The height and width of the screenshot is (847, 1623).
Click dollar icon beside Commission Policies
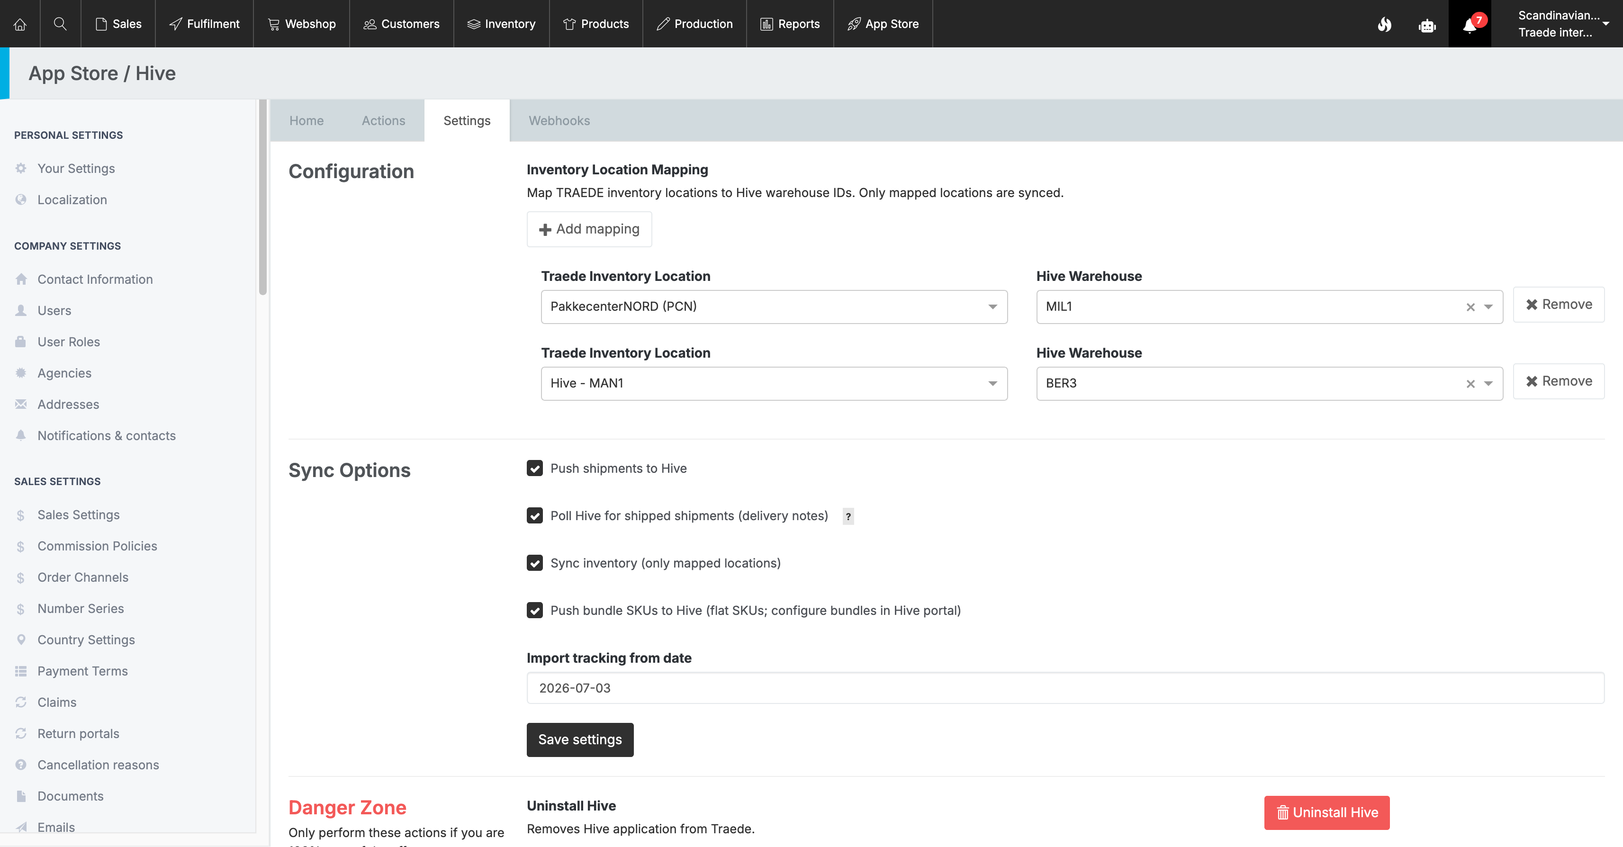21,546
